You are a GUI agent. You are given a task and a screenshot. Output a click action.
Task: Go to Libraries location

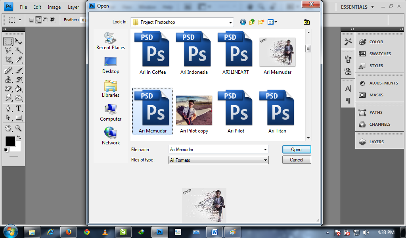coord(111,88)
